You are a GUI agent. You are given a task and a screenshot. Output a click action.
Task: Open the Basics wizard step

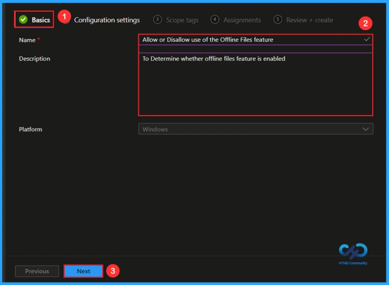34,20
